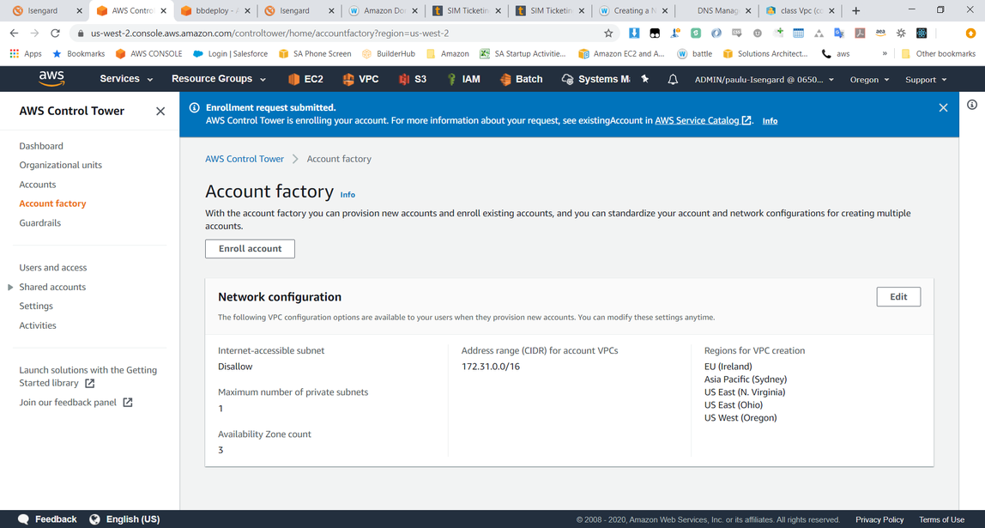
Task: Open Settings in the sidebar
Action: click(x=36, y=306)
